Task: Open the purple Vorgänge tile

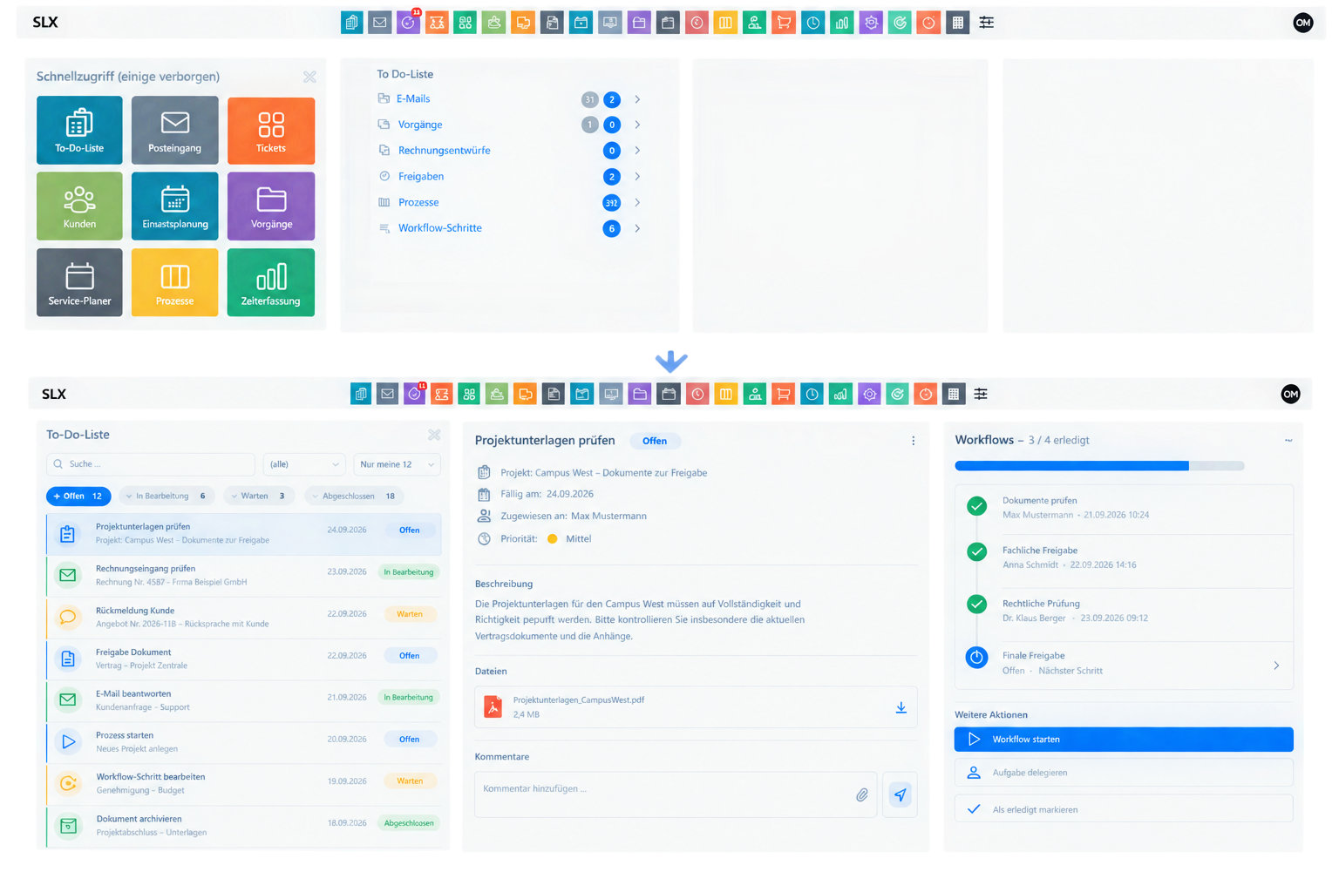Action: (x=271, y=206)
